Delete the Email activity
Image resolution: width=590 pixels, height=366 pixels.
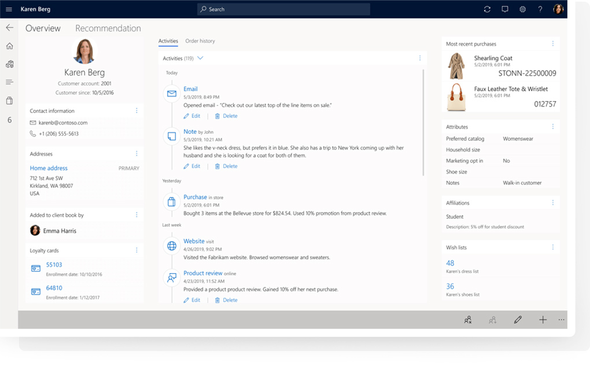point(226,116)
